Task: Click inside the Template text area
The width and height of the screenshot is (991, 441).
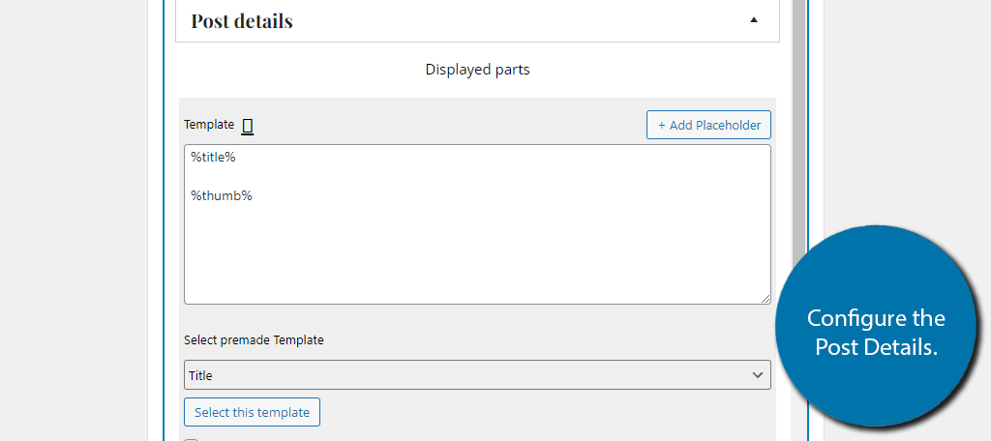Action: point(477,224)
